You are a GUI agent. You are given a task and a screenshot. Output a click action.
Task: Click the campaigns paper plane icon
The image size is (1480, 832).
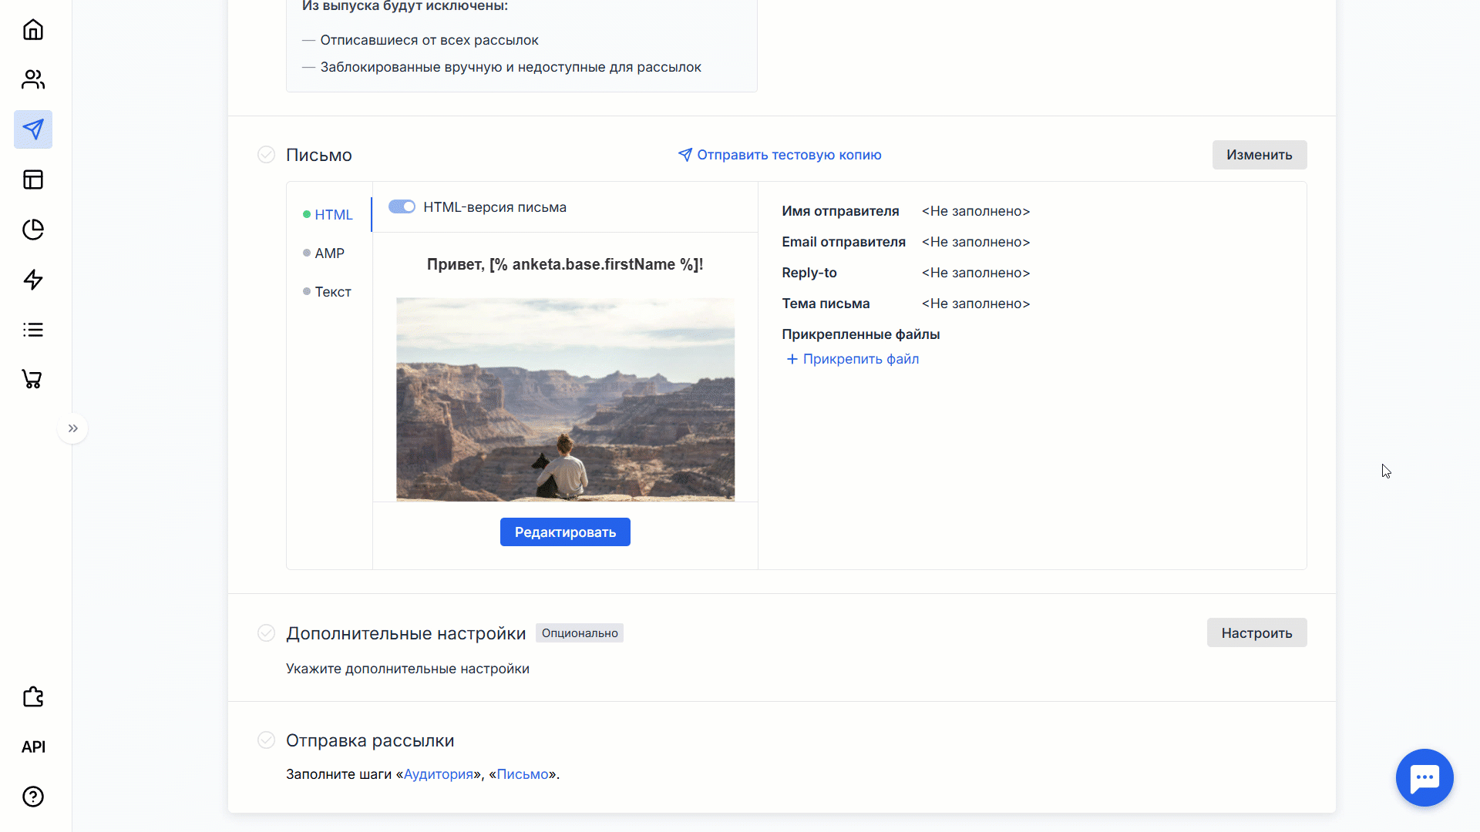pyautogui.click(x=32, y=129)
